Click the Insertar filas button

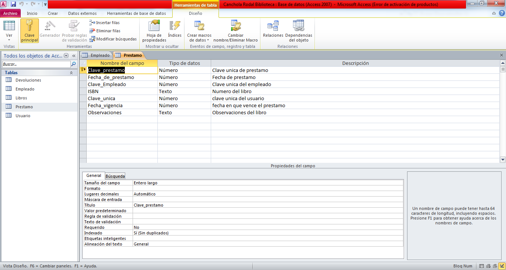click(x=104, y=23)
